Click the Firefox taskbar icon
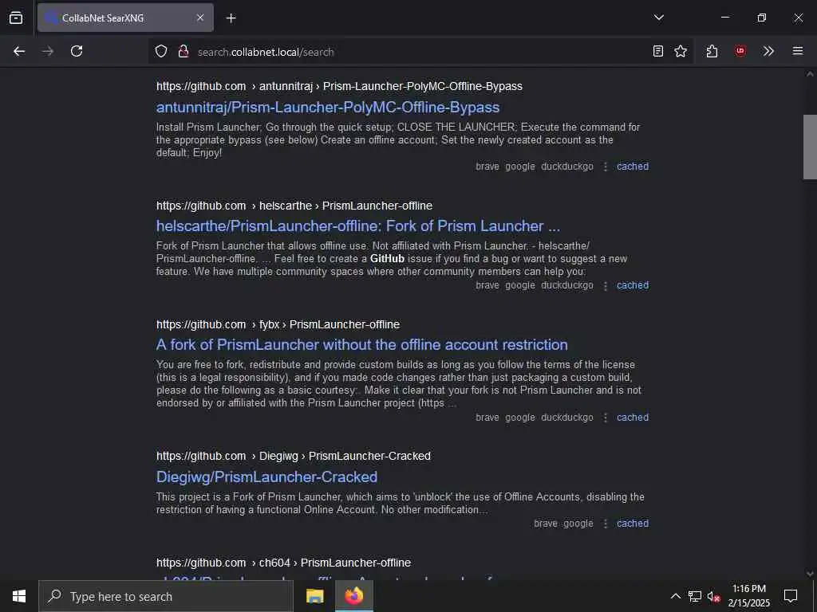 (x=353, y=596)
